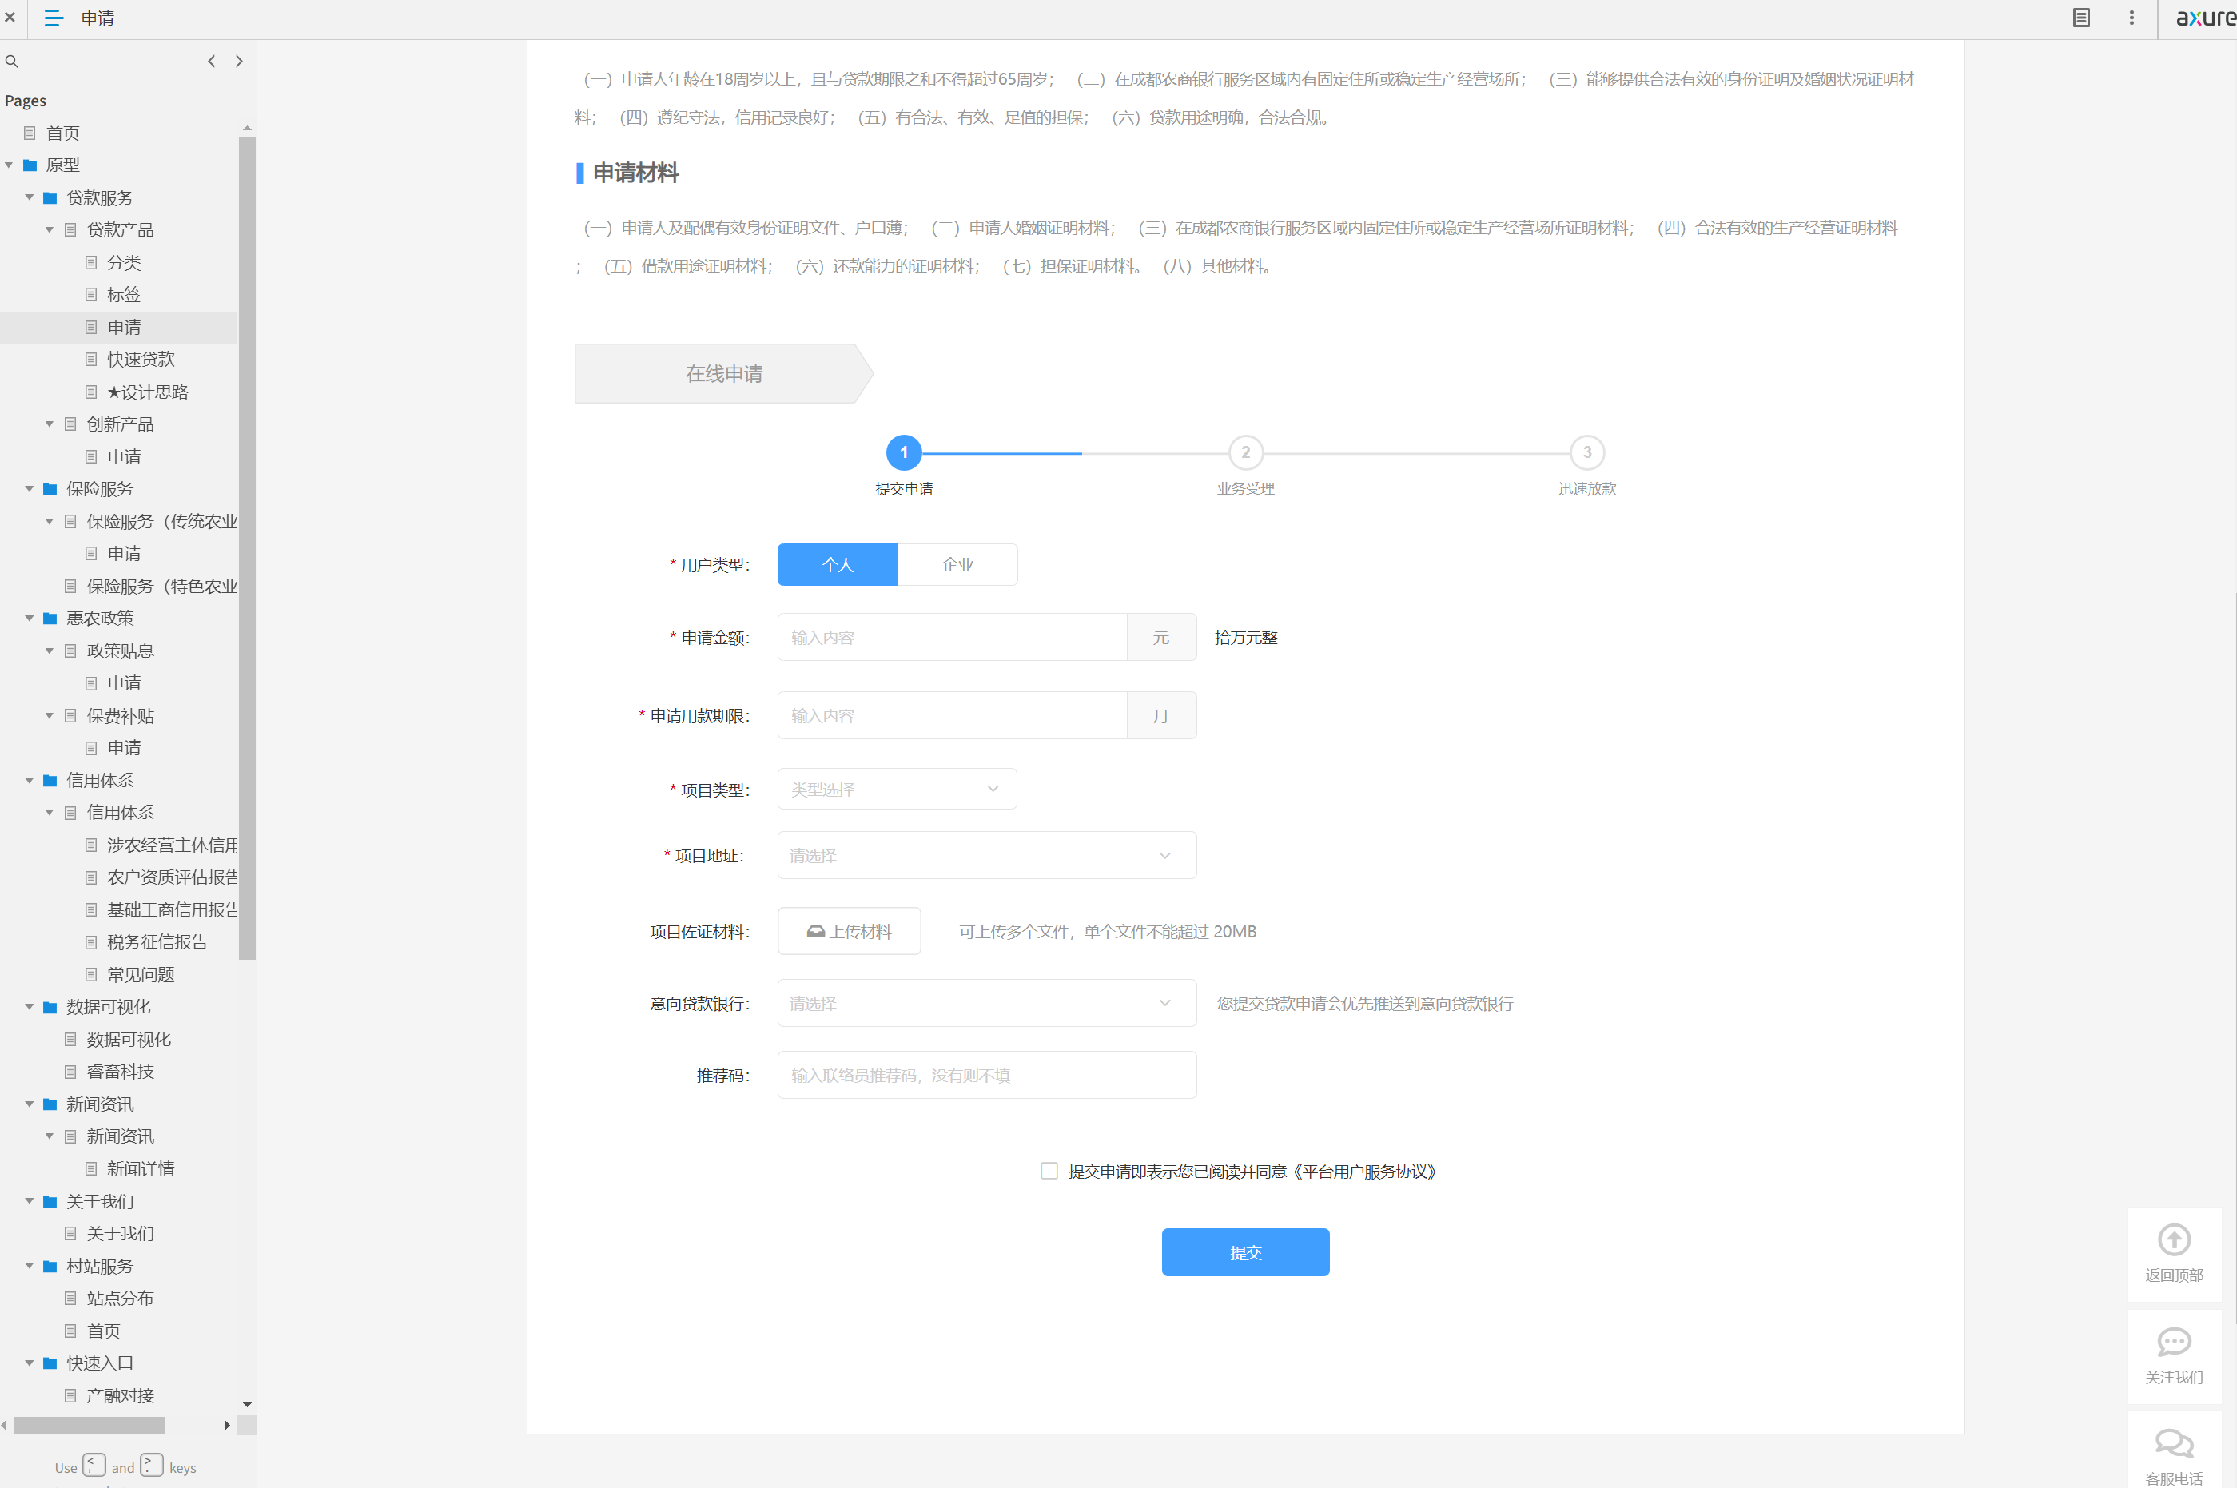Select 个人 user type

(837, 565)
